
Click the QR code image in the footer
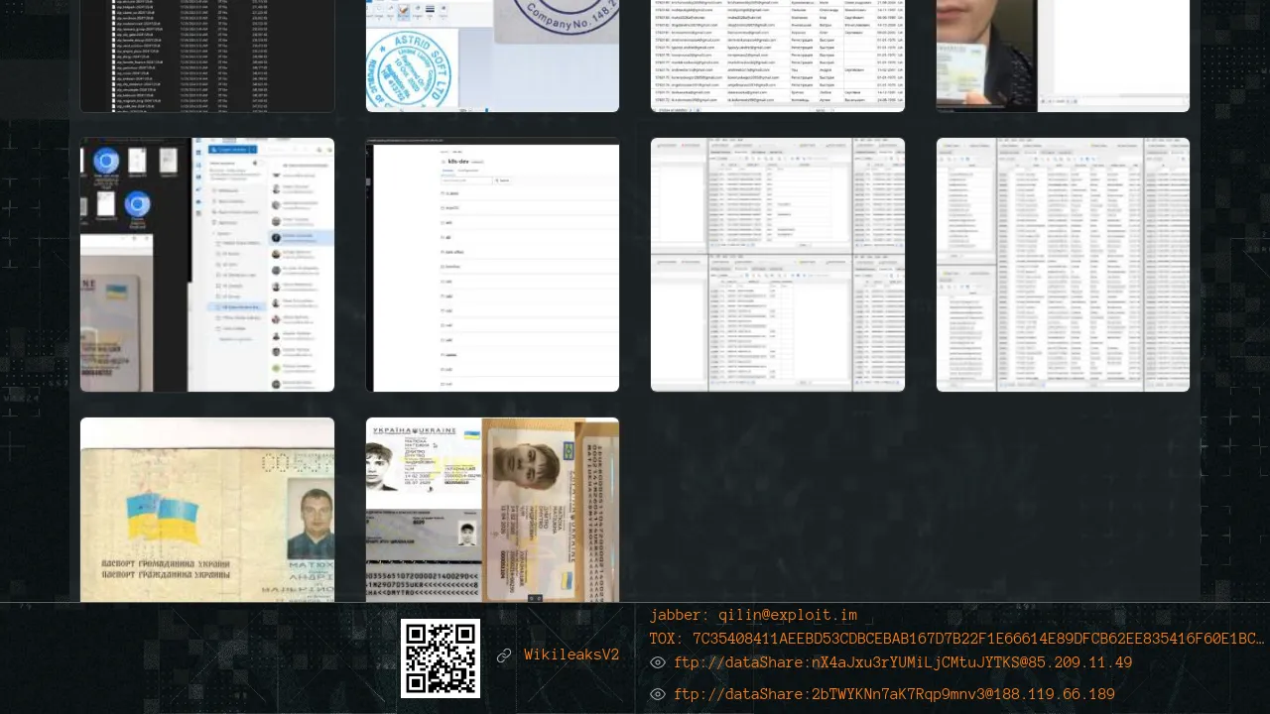[440, 658]
